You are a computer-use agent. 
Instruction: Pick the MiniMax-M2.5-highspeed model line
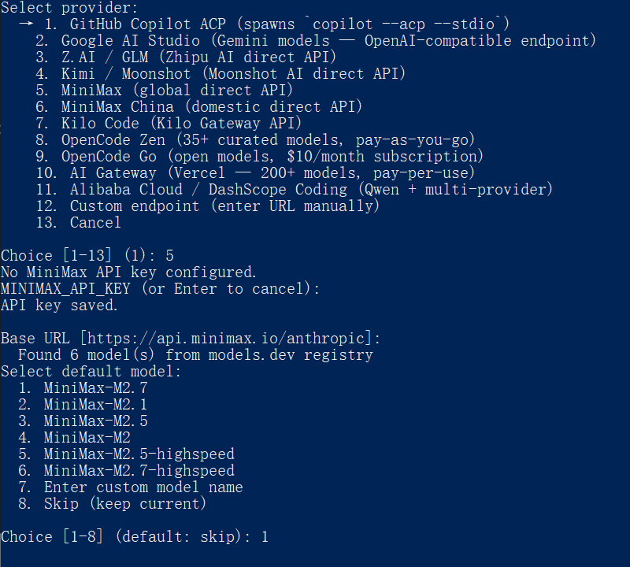pos(139,454)
